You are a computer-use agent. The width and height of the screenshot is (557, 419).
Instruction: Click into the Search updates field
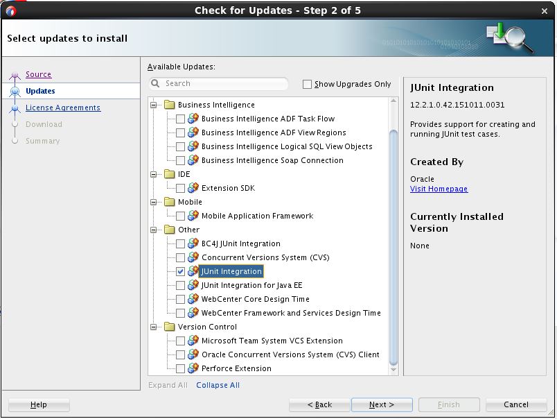click(222, 84)
